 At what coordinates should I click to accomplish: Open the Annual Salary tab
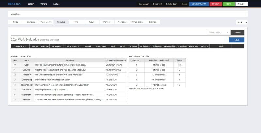tap(137, 22)
